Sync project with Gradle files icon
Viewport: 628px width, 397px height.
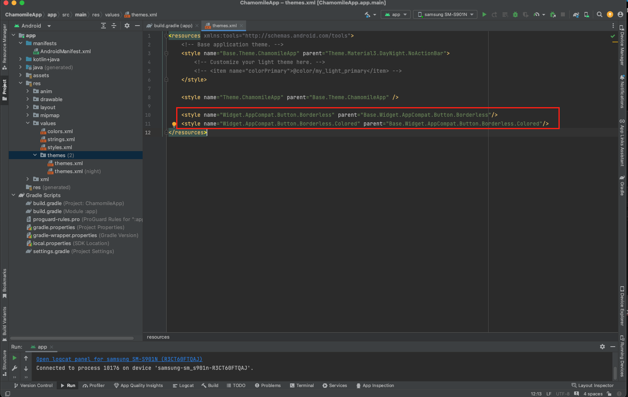tap(576, 15)
